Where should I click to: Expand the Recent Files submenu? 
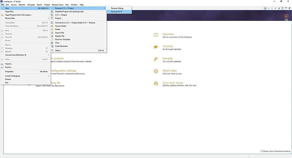coord(26,18)
